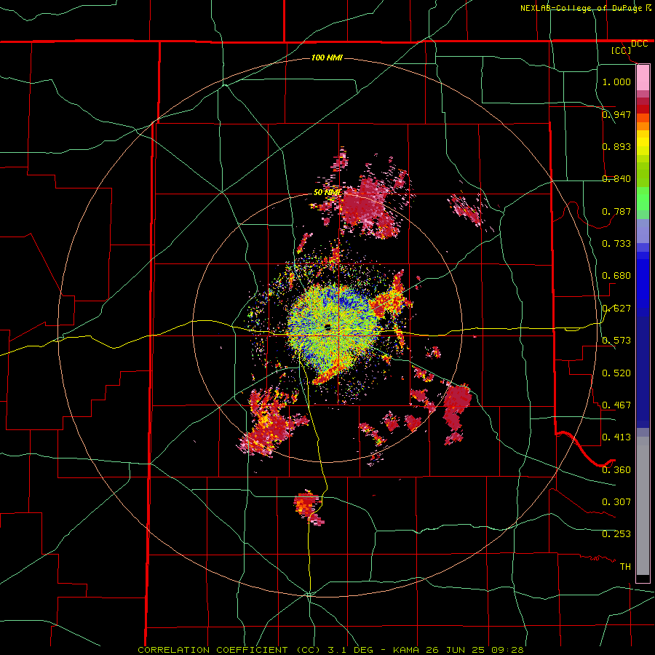Select the 0.520 scale value
The width and height of the screenshot is (655, 655).
[x=616, y=373]
